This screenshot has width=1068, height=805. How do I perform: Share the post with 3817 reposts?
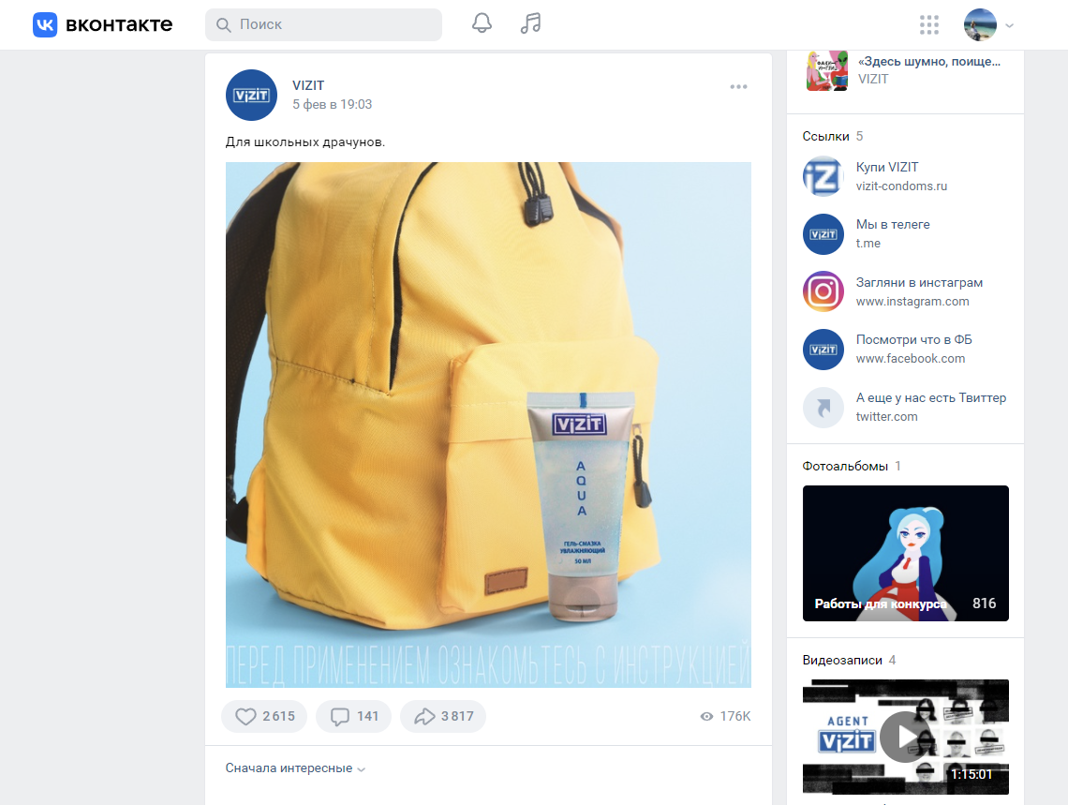click(443, 716)
